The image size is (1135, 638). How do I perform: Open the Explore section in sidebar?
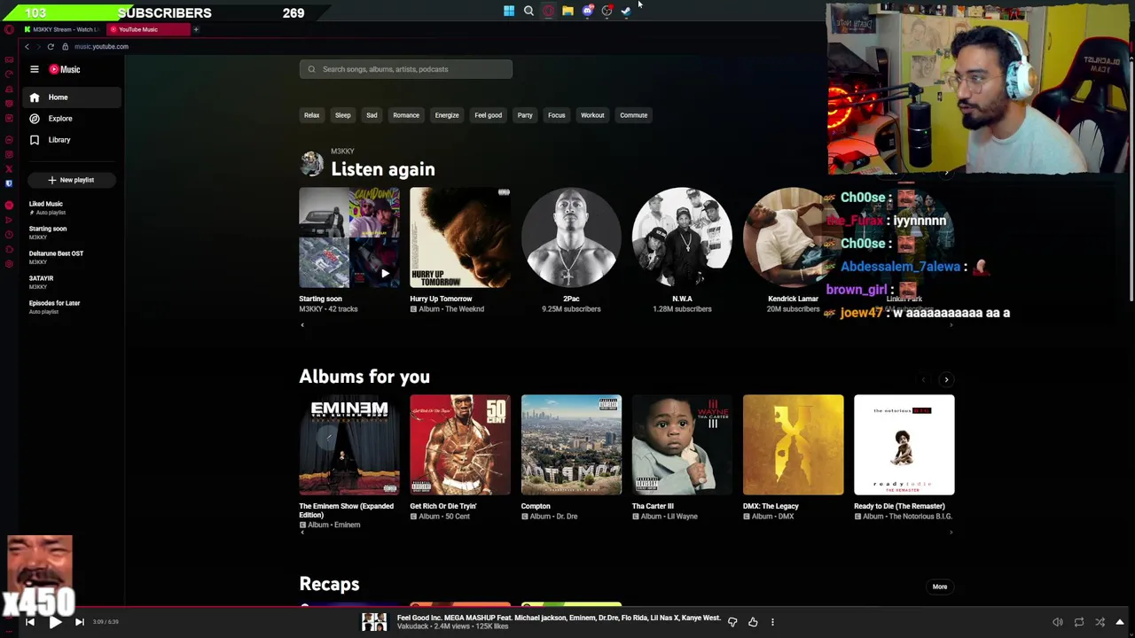(x=73, y=119)
